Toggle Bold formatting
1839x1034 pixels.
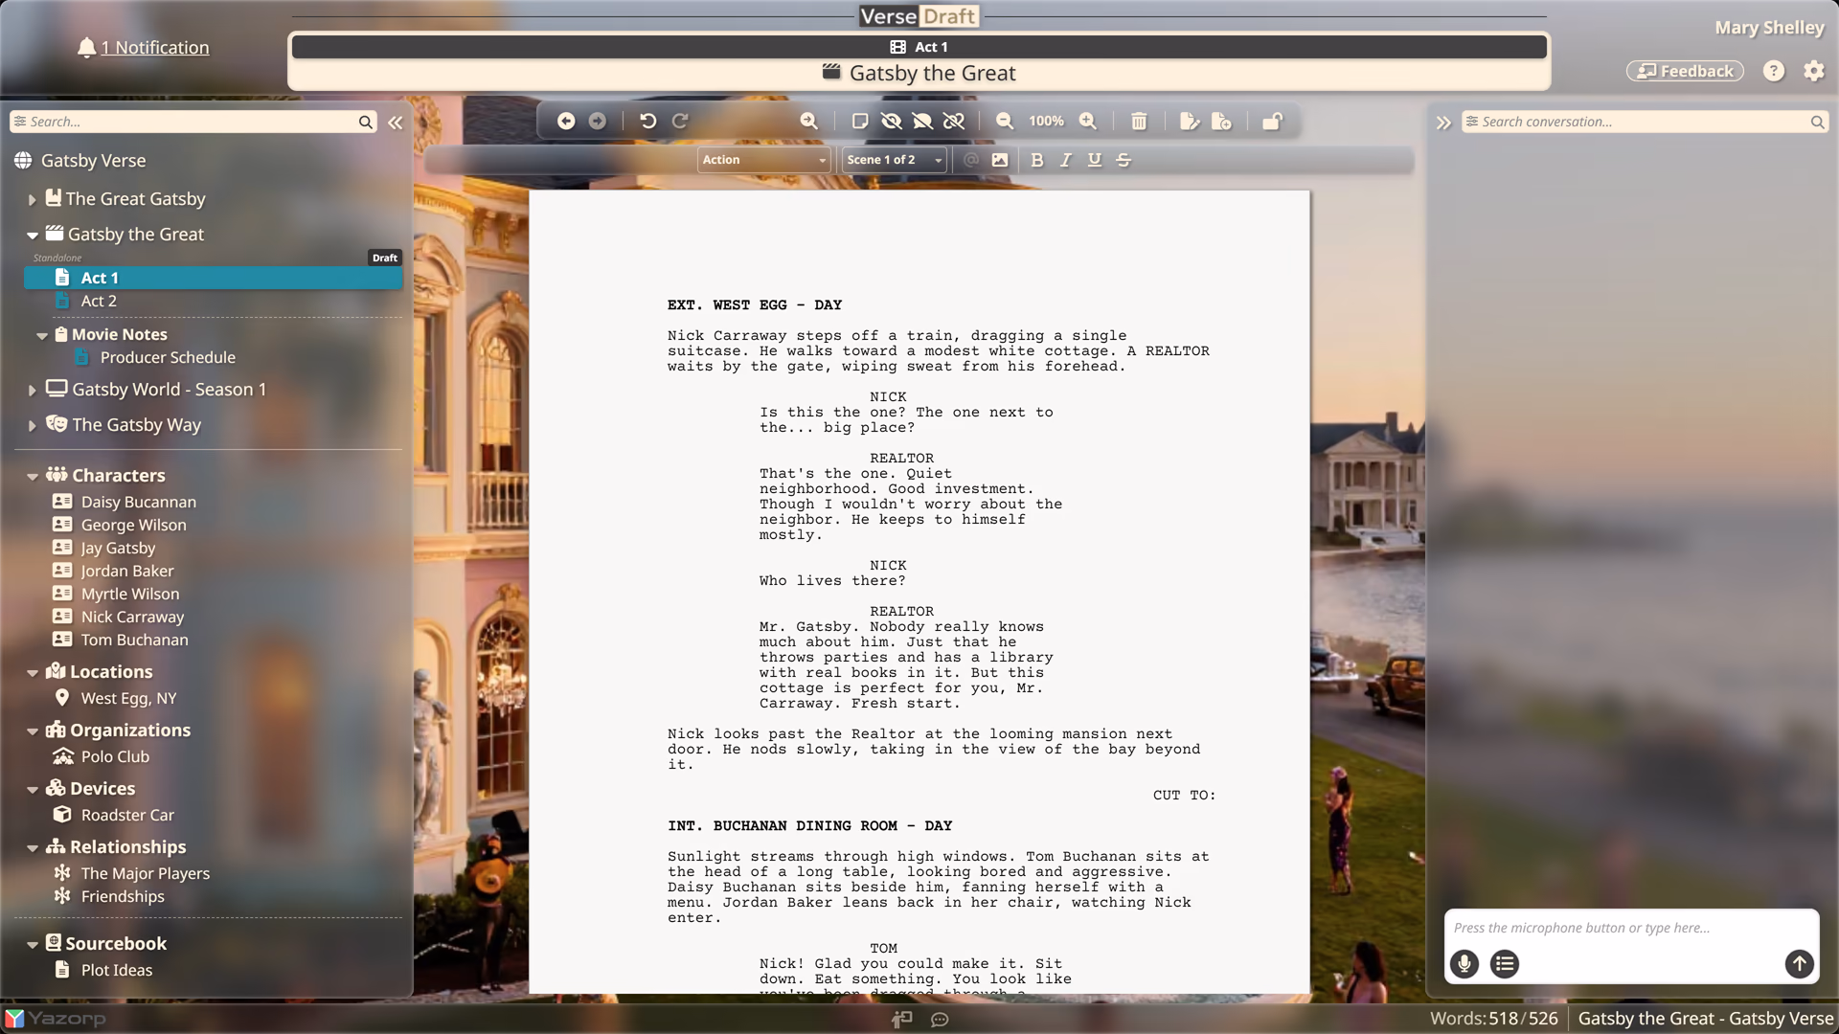tap(1036, 160)
